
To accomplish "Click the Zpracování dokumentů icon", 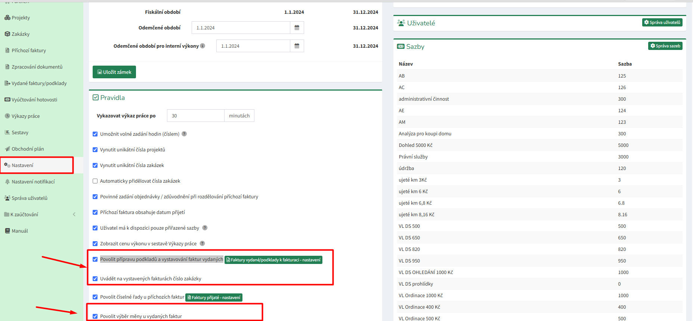I will [x=7, y=67].
